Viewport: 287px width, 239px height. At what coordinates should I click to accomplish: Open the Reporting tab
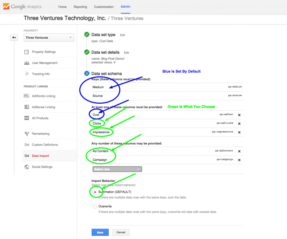coord(80,7)
